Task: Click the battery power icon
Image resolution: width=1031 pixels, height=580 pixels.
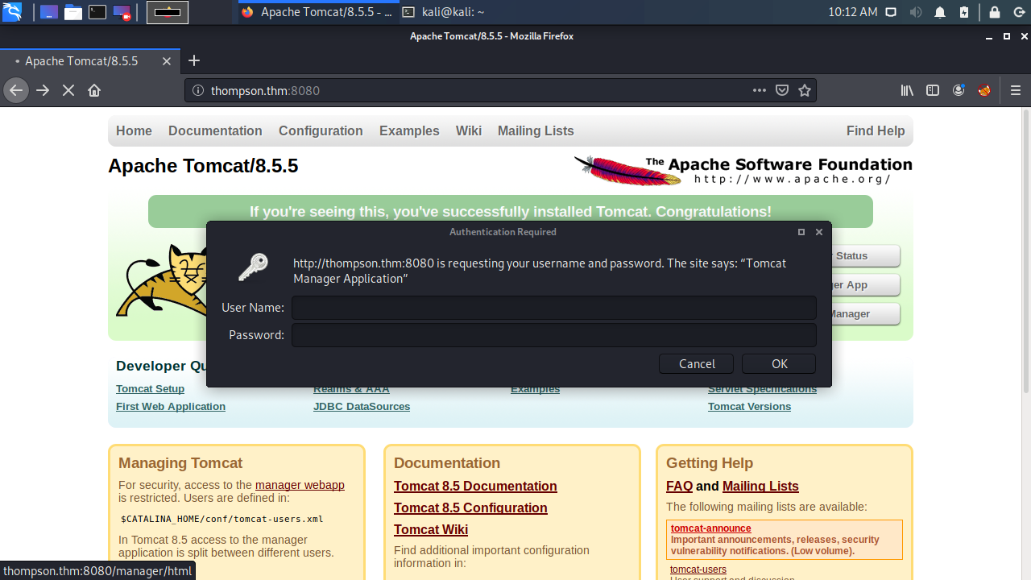Action: [x=965, y=12]
